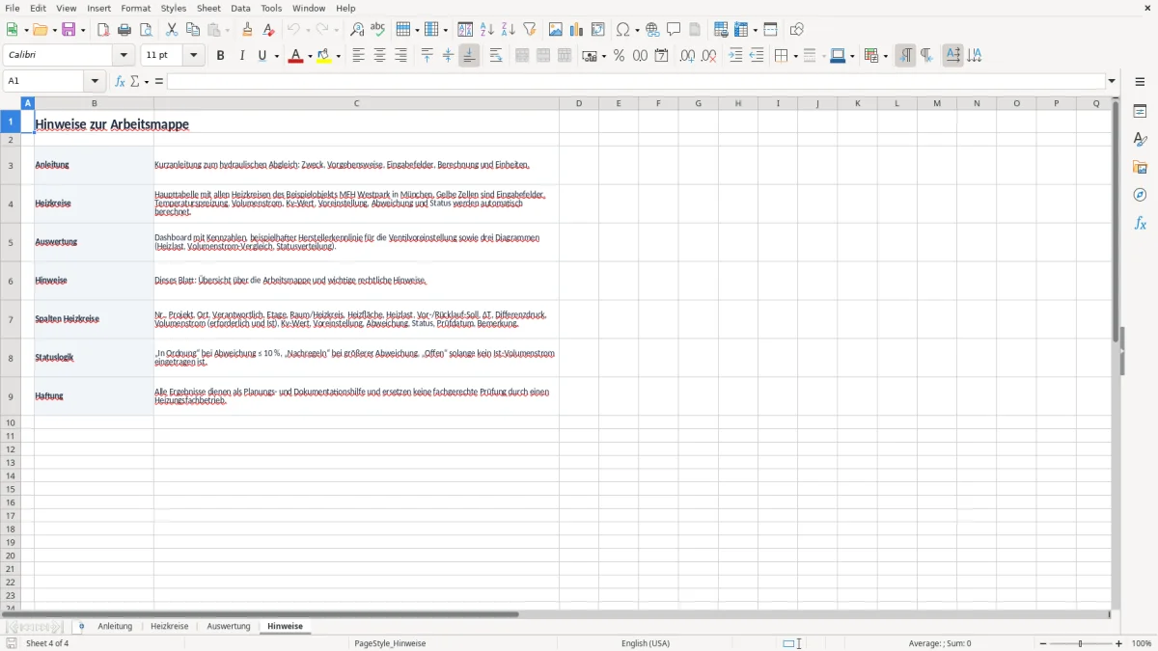Viewport: 1158px width, 651px height.
Task: Click the Save document icon
Action: tap(69, 30)
